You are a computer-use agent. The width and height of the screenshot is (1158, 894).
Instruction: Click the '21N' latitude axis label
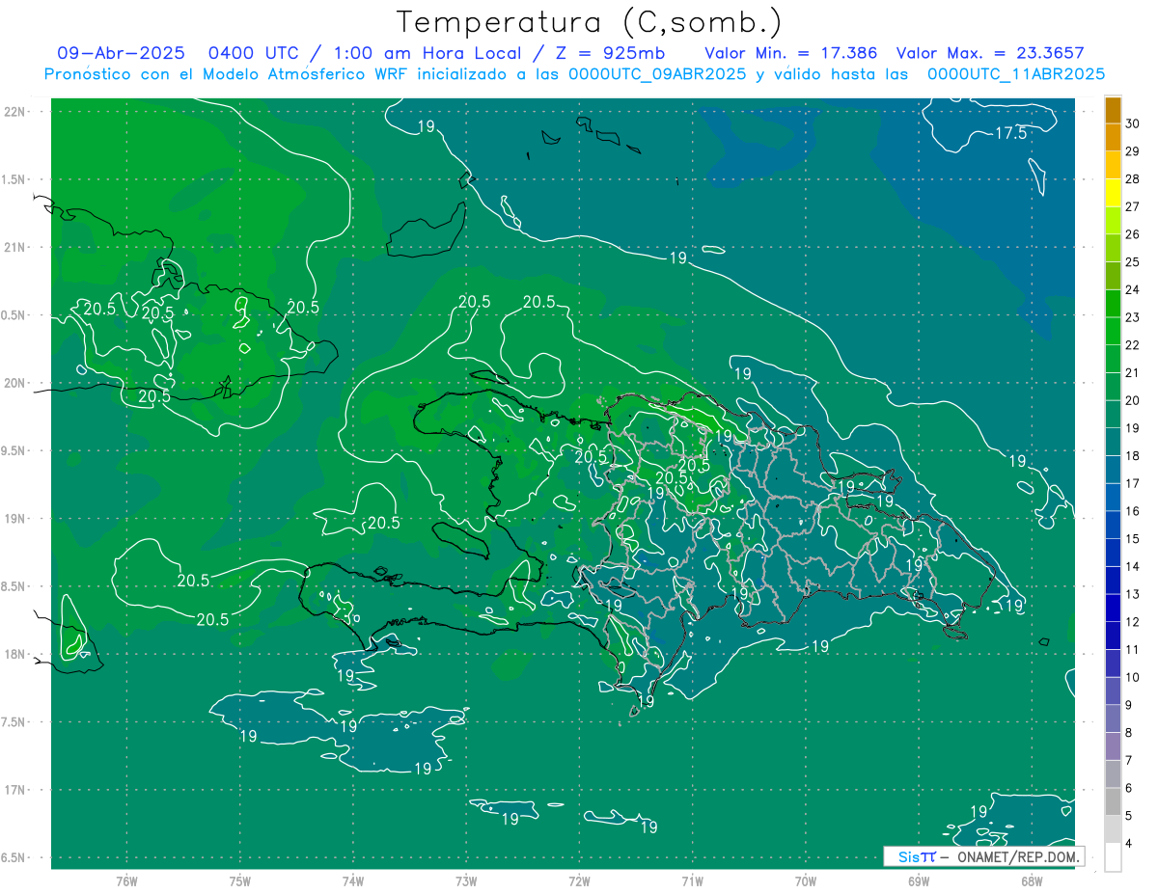point(14,247)
